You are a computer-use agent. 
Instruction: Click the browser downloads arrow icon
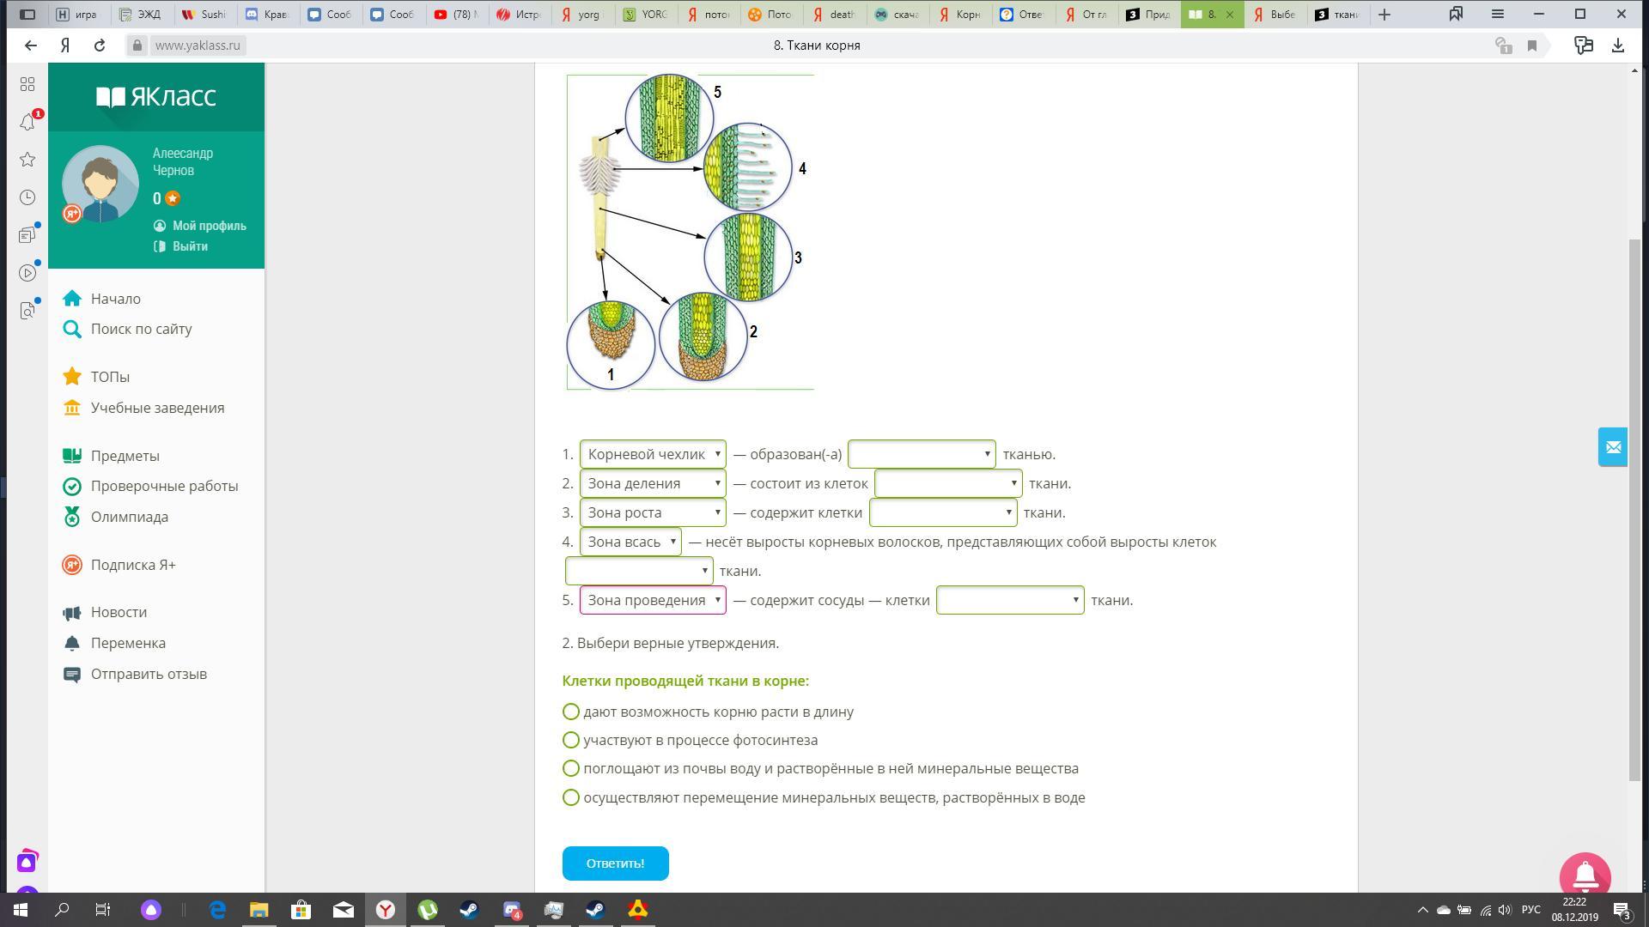1617,45
